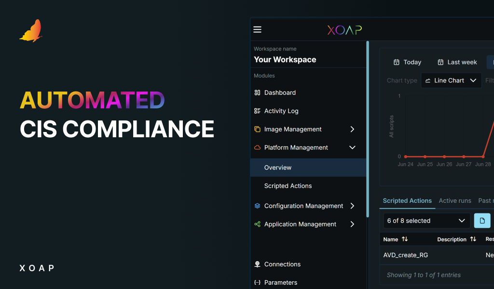Viewport: 494px width, 289px height.
Task: Click the Connections globe icon
Action: [258, 264]
